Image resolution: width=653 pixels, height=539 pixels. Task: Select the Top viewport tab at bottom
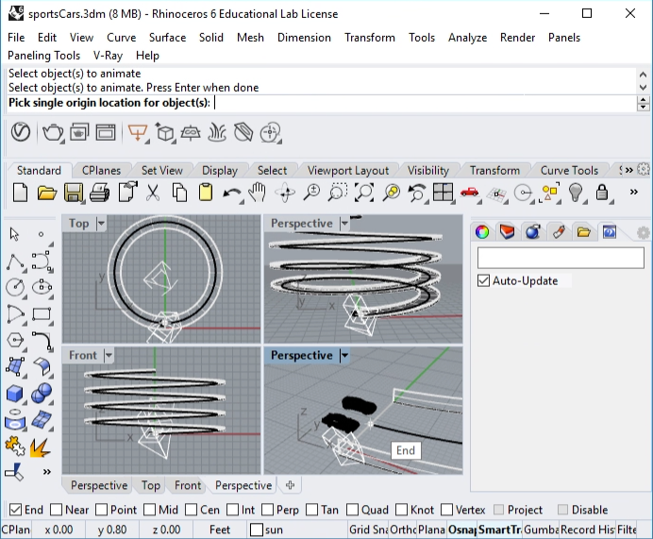150,485
